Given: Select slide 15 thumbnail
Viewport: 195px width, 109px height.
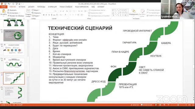Looking at the screenshot, I should (x=14, y=93).
